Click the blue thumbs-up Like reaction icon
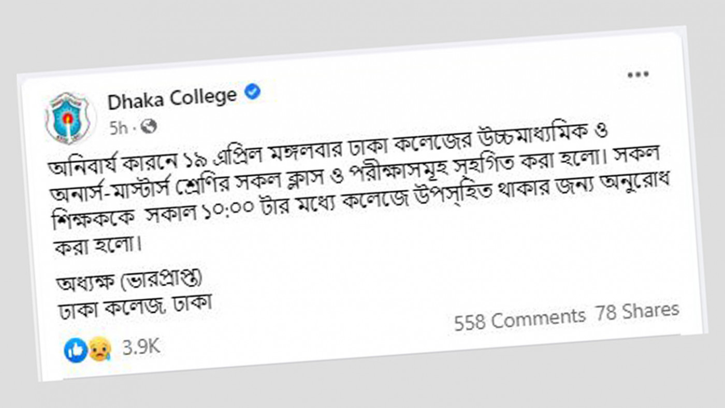The width and height of the screenshot is (725, 408). pyautogui.click(x=75, y=352)
